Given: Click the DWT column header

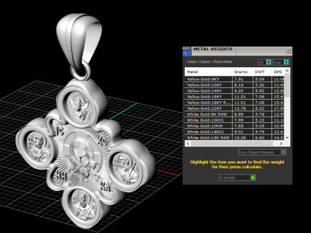Looking at the screenshot, I should tap(262, 72).
